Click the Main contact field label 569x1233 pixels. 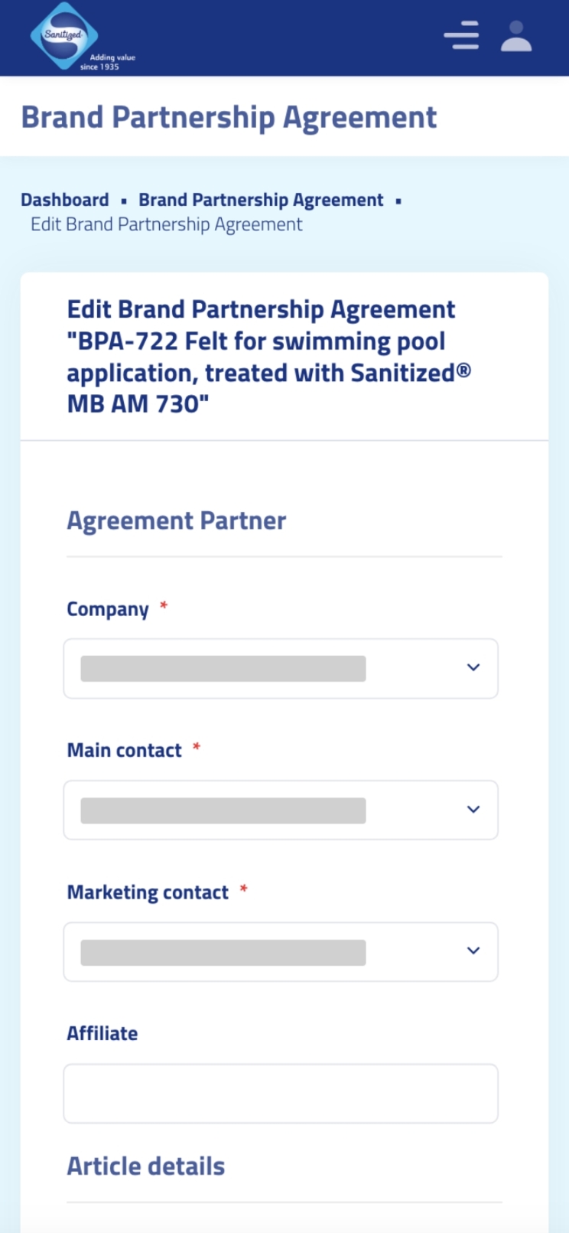point(125,750)
